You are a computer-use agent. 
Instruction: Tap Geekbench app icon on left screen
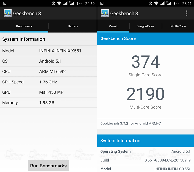coord(8,13)
